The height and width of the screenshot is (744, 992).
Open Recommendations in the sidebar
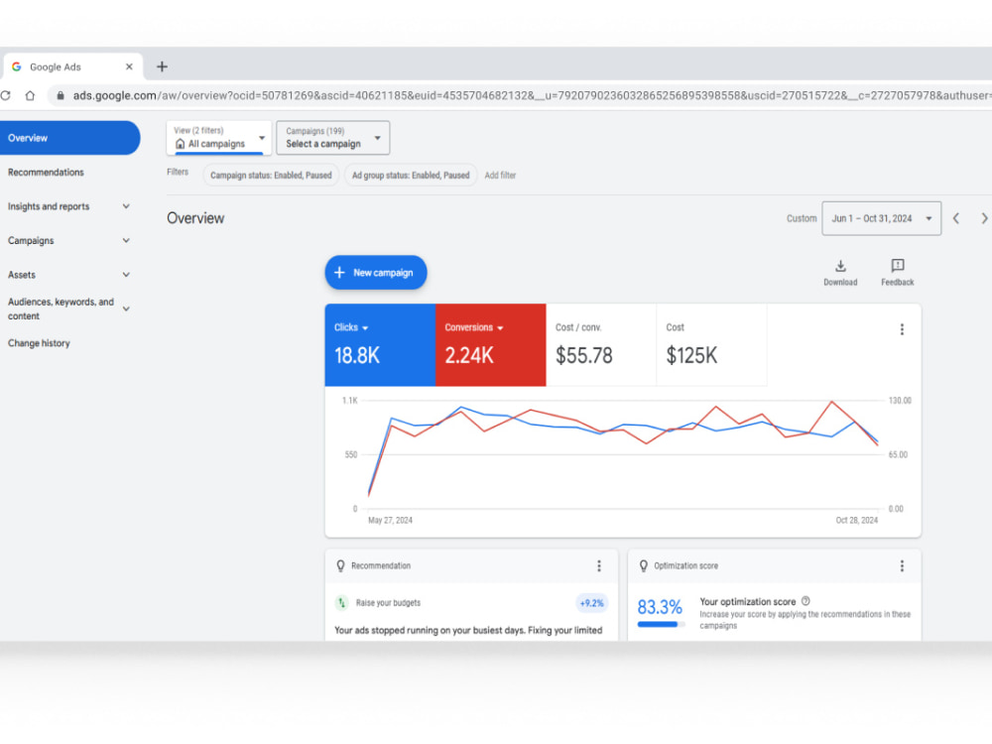(46, 172)
